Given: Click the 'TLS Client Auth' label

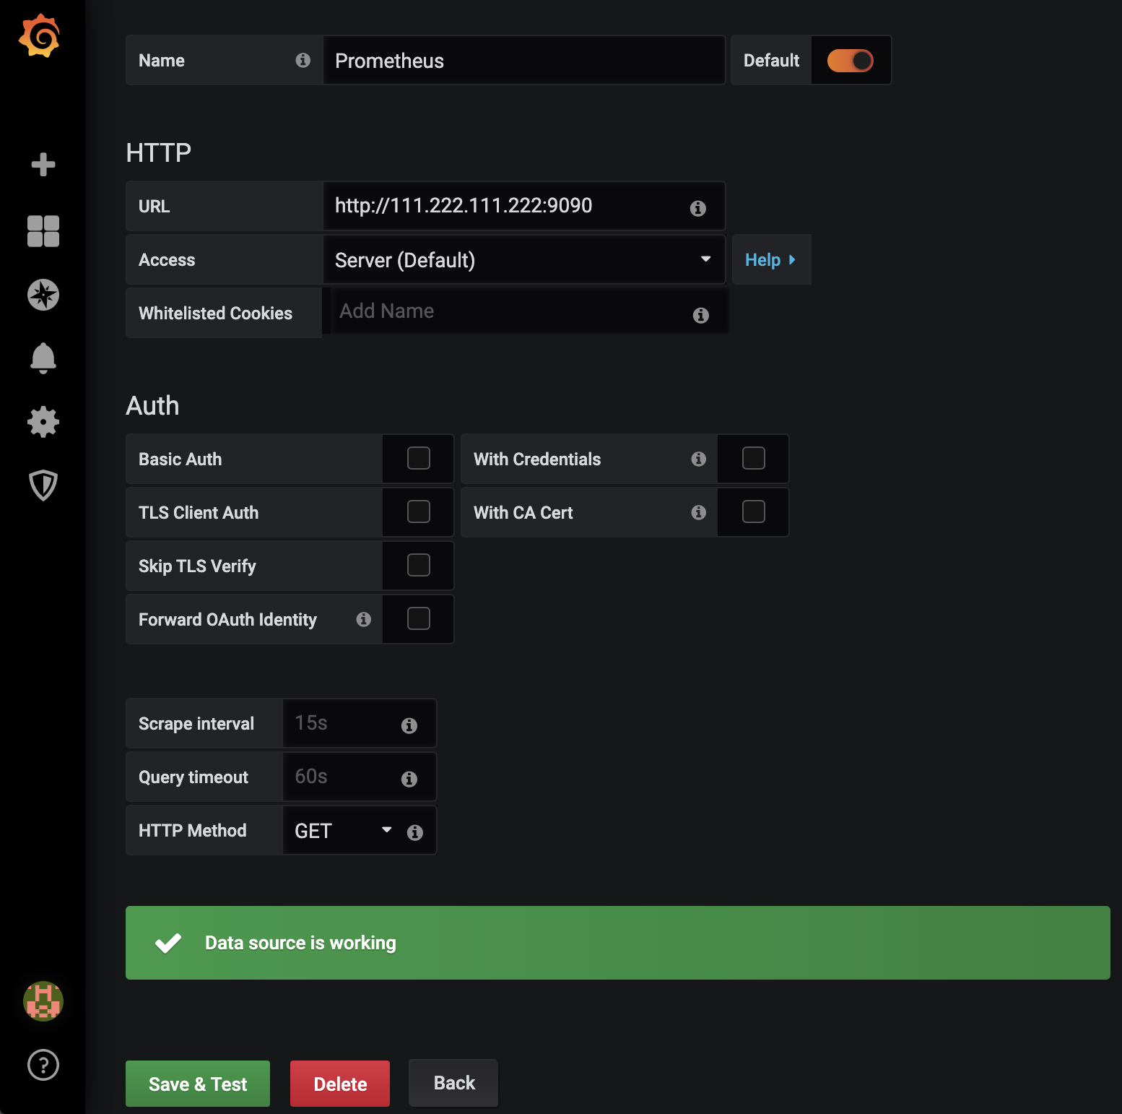Looking at the screenshot, I should pos(199,512).
